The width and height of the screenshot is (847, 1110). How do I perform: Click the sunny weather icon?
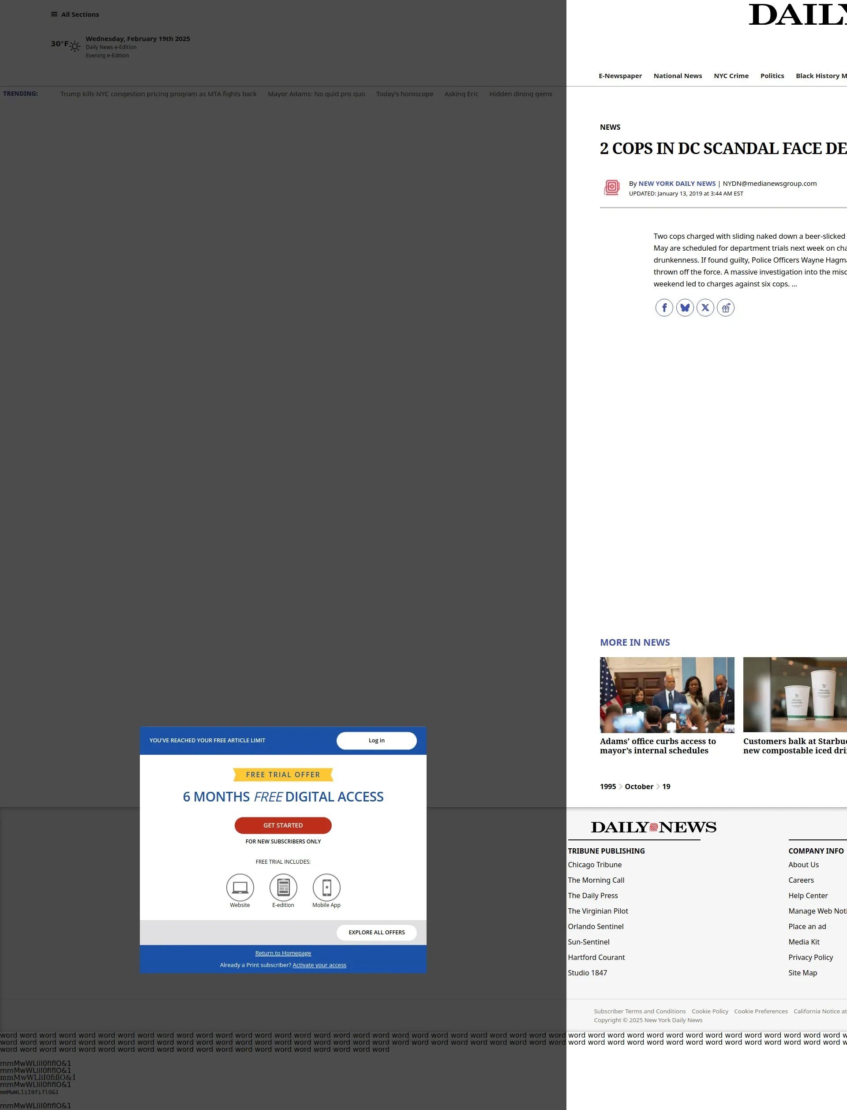point(75,46)
